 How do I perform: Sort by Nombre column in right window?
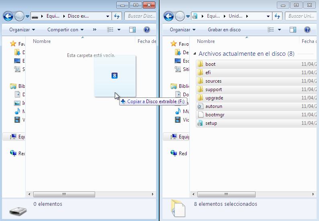coord(206,41)
